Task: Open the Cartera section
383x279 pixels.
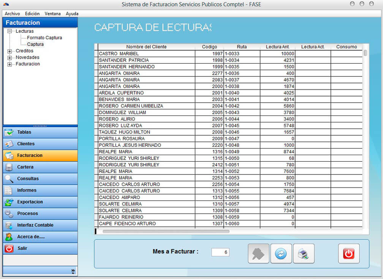Action: 40,167
